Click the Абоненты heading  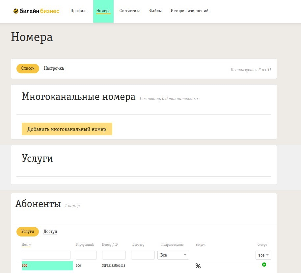point(38,204)
